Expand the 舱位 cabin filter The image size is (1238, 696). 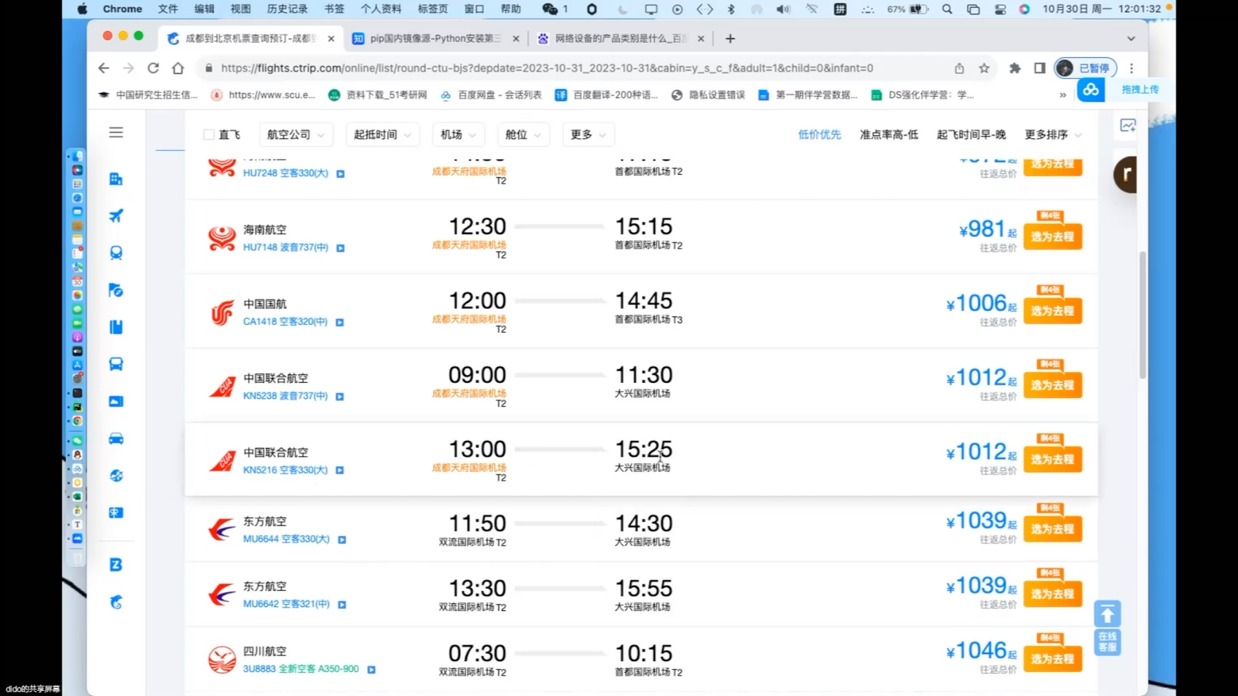click(523, 135)
